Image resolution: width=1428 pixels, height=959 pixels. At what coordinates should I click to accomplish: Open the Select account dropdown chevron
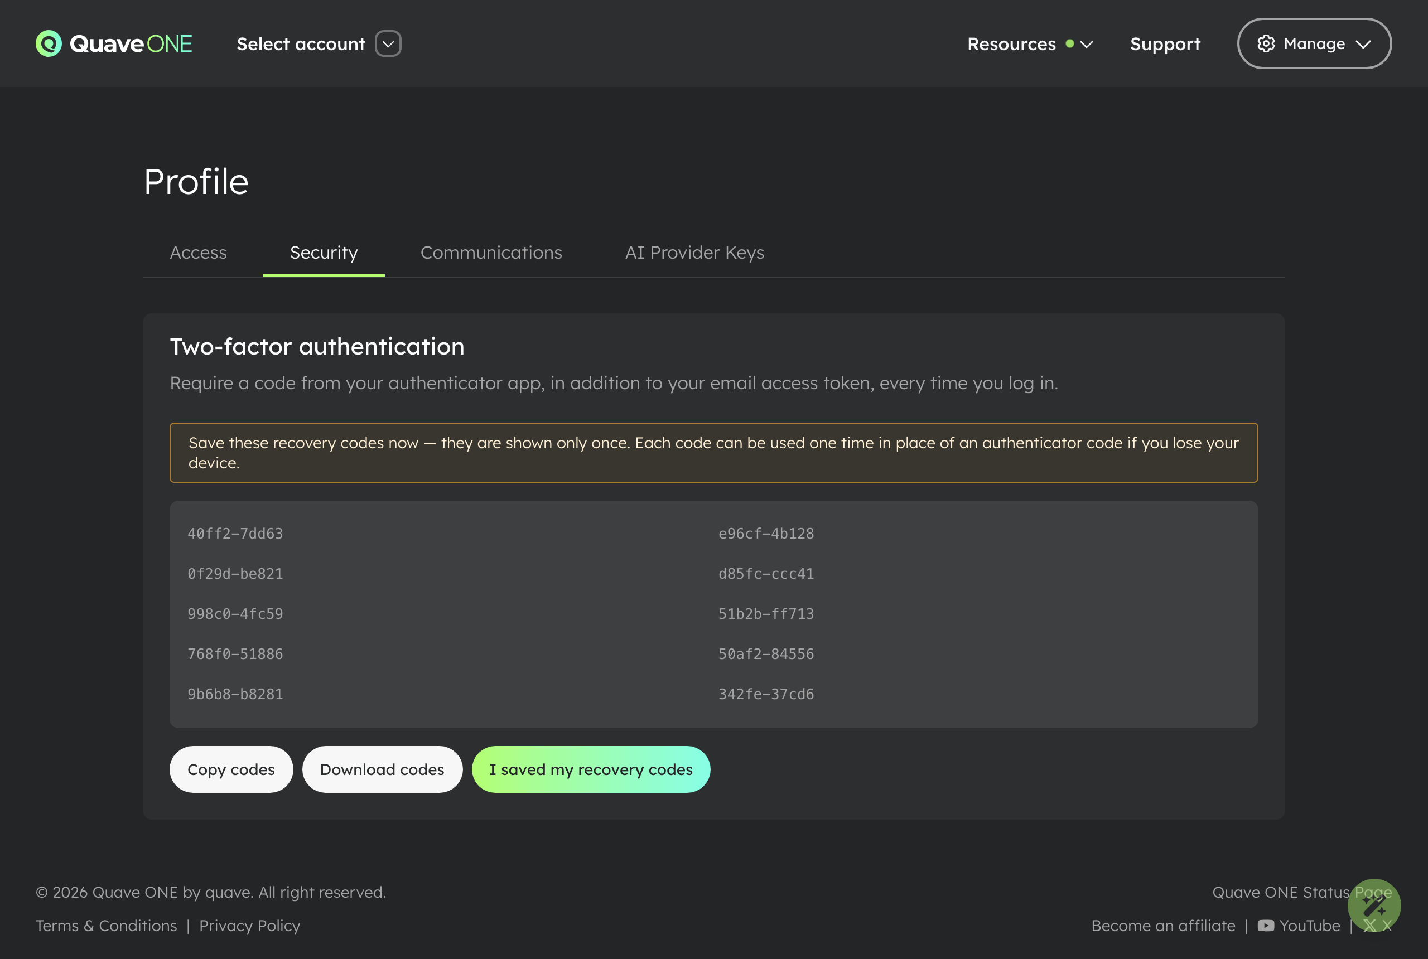[x=388, y=43]
